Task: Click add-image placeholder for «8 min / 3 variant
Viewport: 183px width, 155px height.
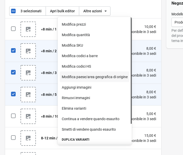Action: pyautogui.click(x=28, y=73)
